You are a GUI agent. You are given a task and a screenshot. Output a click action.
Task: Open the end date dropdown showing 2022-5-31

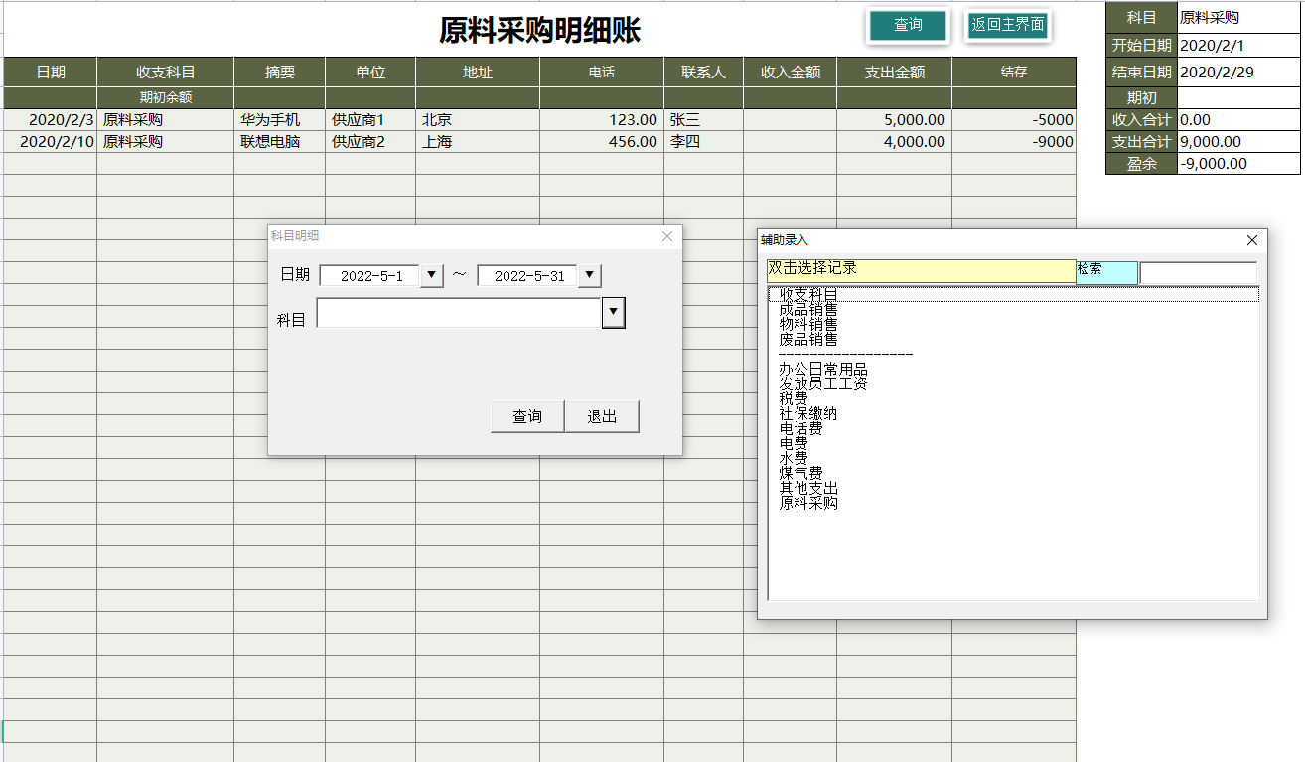tap(589, 275)
